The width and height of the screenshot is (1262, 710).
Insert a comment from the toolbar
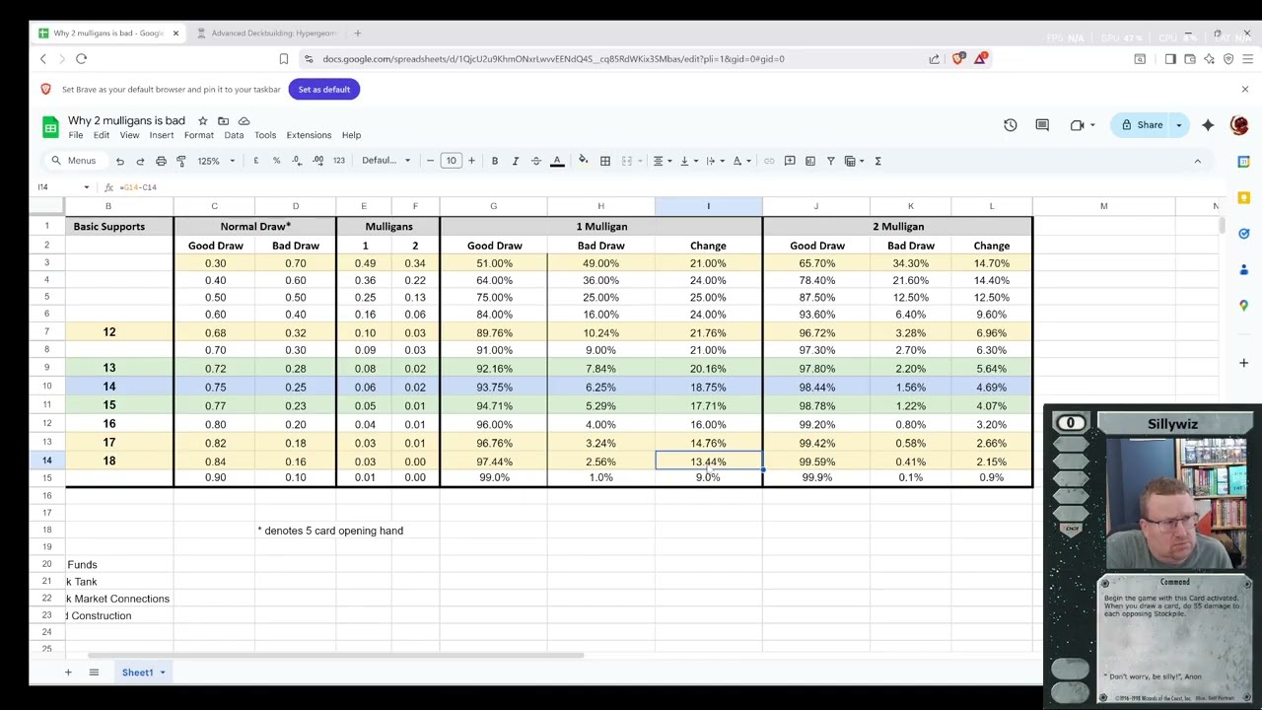(x=790, y=161)
